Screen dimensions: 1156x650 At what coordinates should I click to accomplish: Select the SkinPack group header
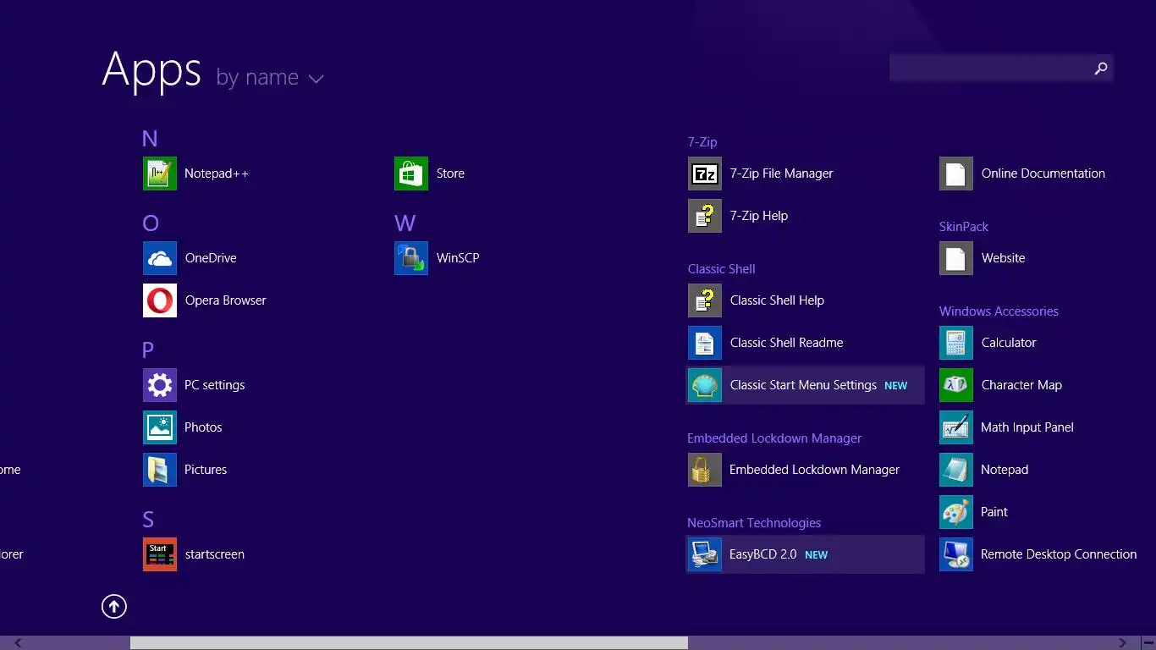point(964,227)
